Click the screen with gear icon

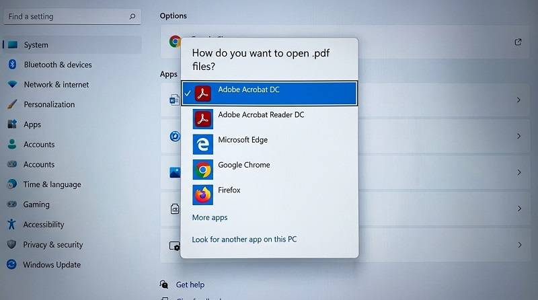click(x=175, y=246)
